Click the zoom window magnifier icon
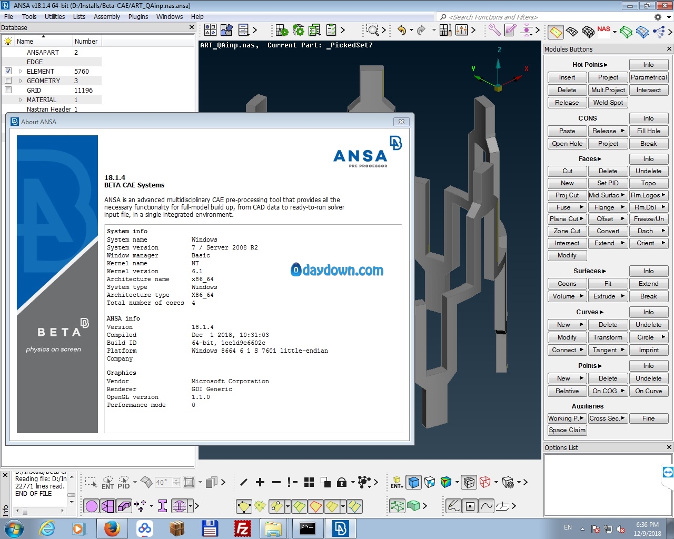The width and height of the screenshot is (674, 539). tap(372, 30)
